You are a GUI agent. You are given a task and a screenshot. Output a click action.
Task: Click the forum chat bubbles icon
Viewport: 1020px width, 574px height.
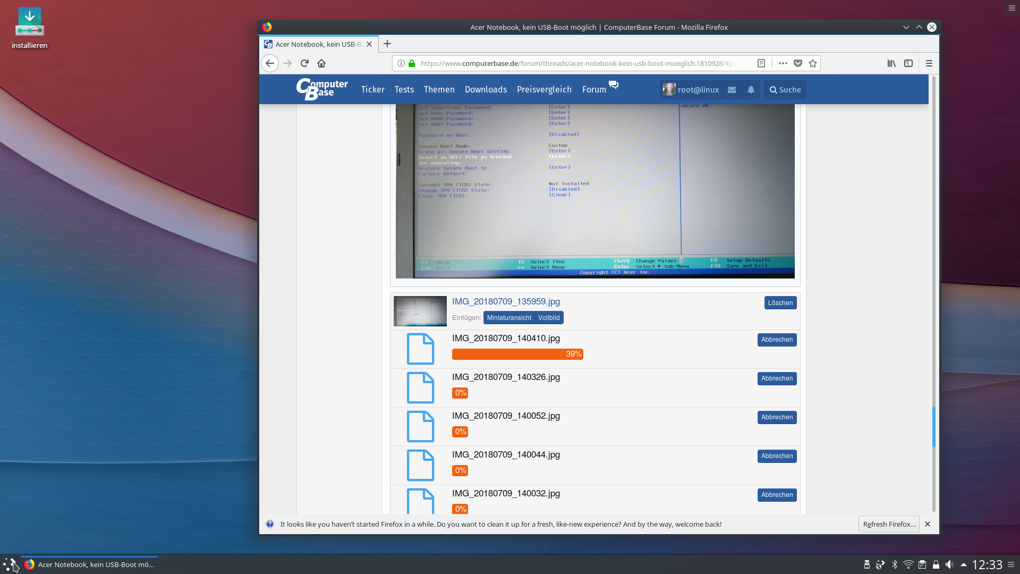click(x=614, y=85)
